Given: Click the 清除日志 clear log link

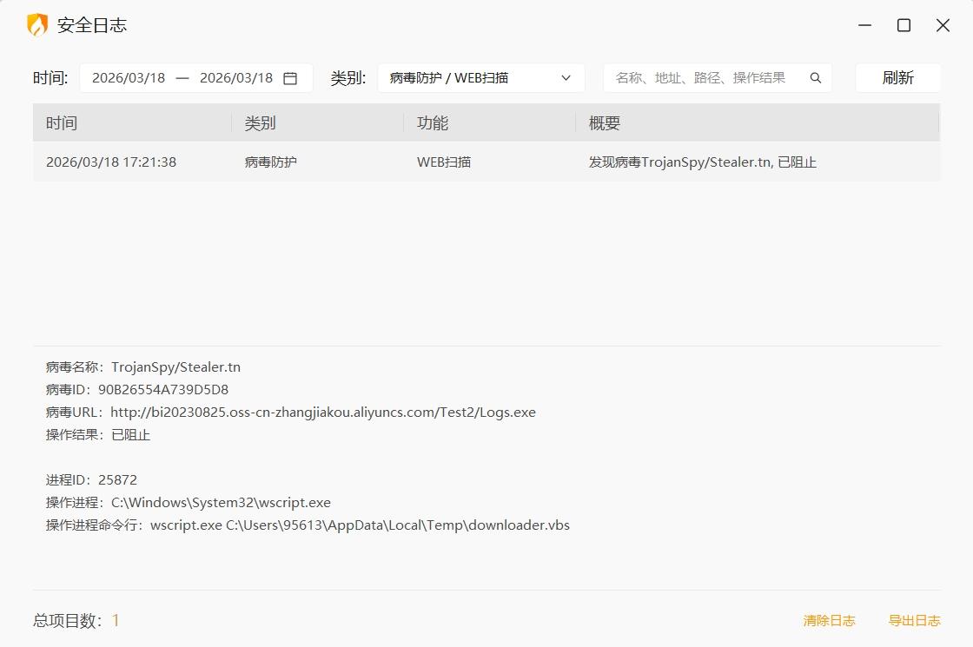Looking at the screenshot, I should point(829,621).
